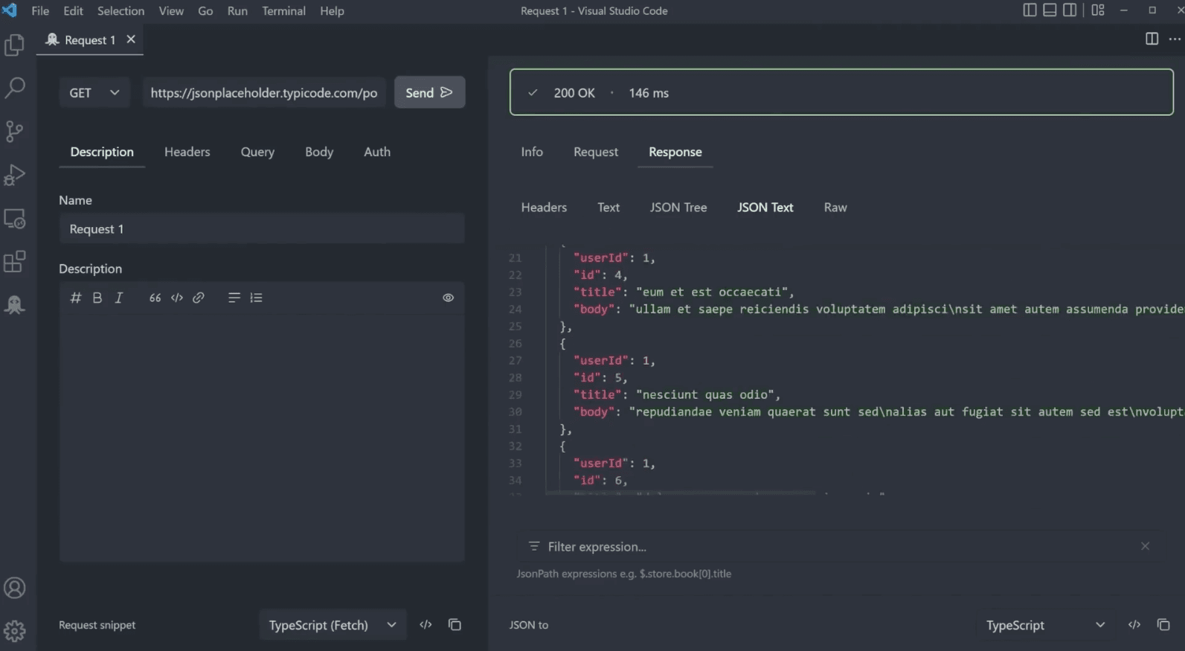Open editor More Actions ellipsis
1185x651 pixels.
coord(1175,39)
